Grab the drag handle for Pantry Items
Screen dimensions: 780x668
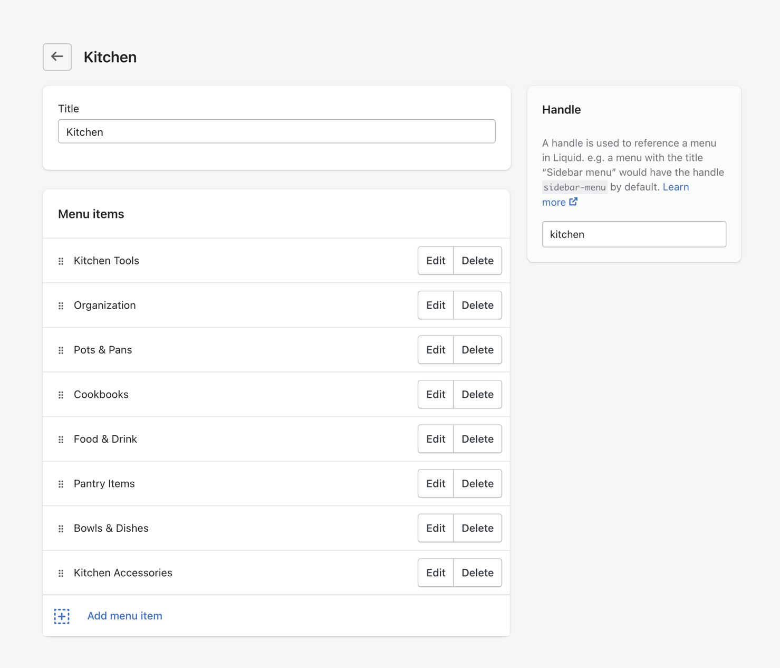point(61,484)
